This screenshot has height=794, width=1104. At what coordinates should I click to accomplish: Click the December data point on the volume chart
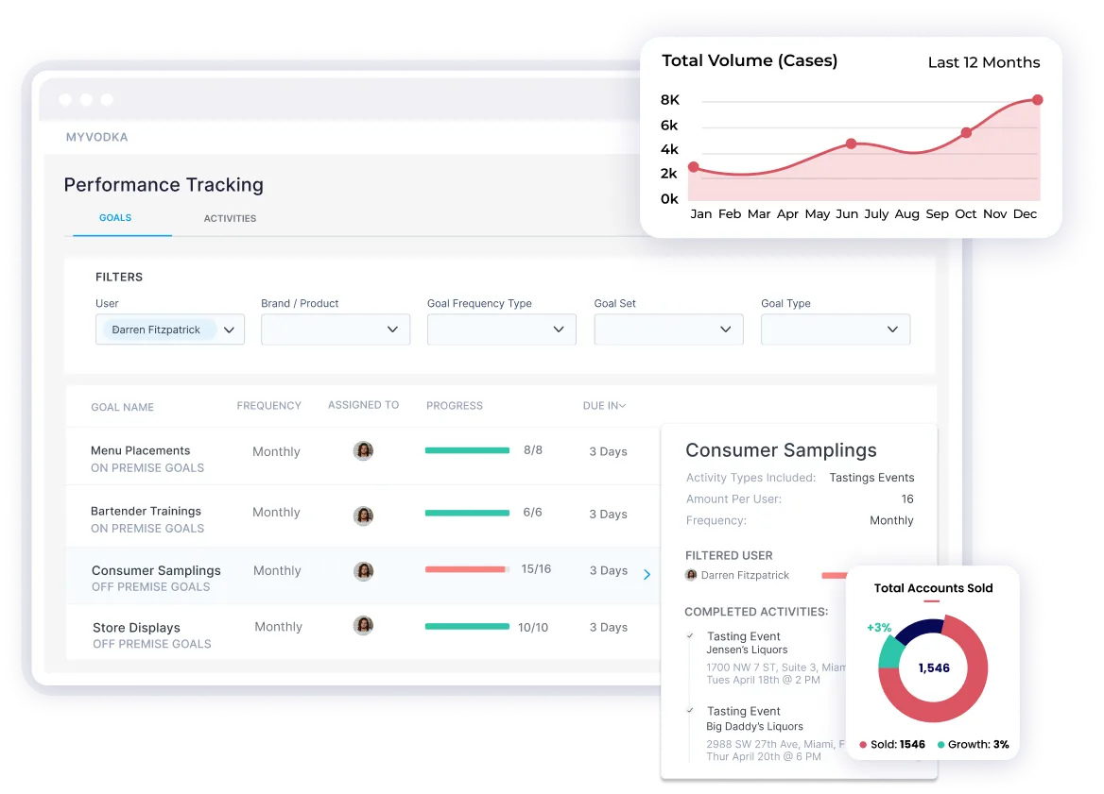1037,98
